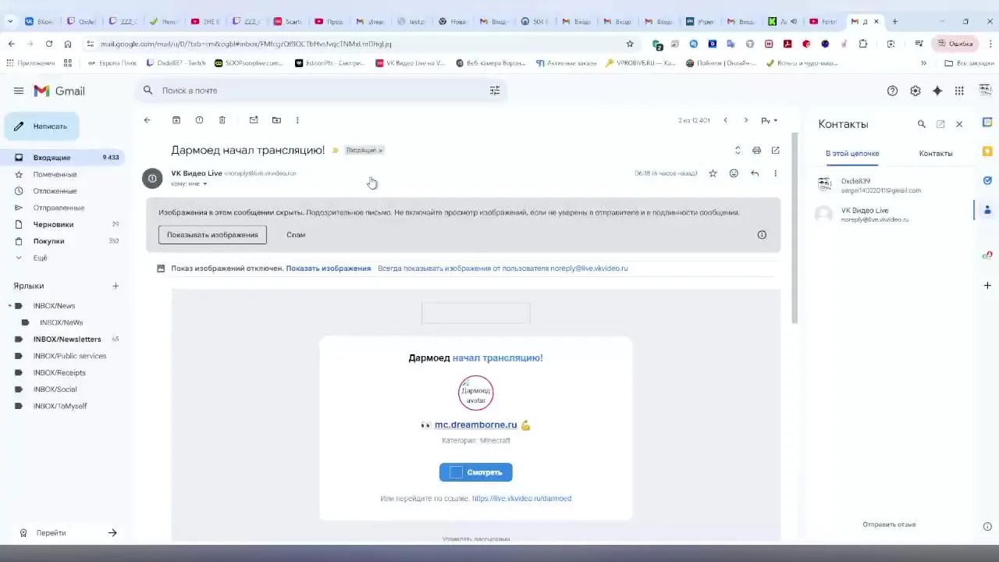The height and width of the screenshot is (562, 999).
Task: Show search filter options
Action: (495, 91)
